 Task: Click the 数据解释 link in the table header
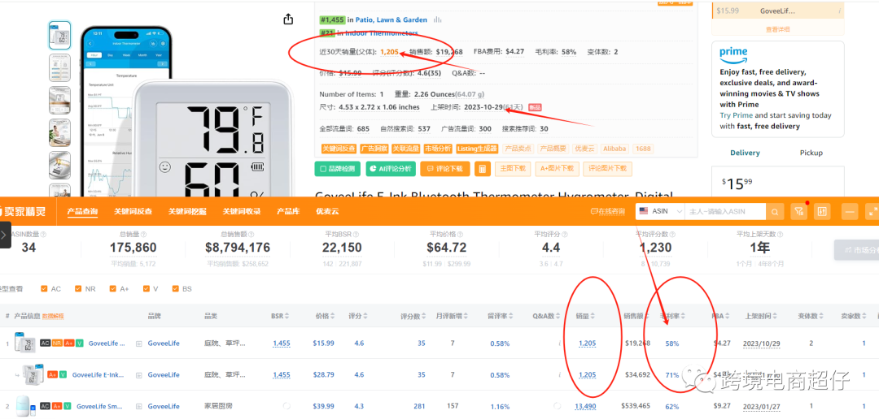click(x=53, y=316)
